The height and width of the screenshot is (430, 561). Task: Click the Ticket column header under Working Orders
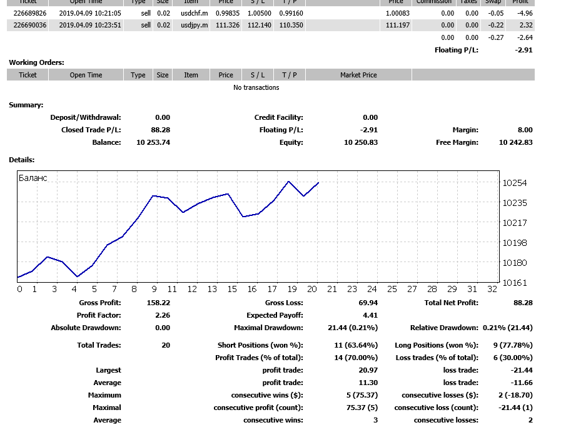coord(28,75)
